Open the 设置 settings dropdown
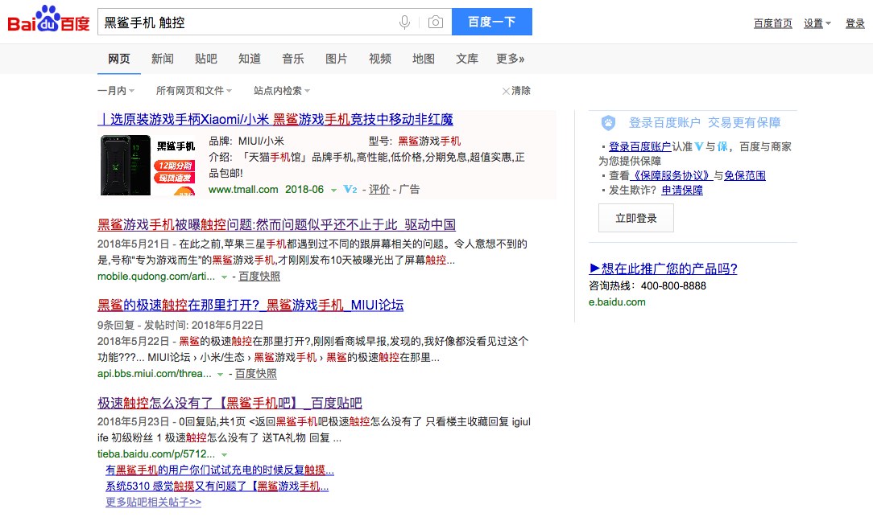Viewport: 873px width, 517px height. tap(817, 23)
